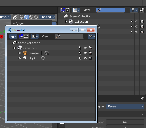Click the highlighted search field in main outliner
The image size is (146, 128).
110,10
